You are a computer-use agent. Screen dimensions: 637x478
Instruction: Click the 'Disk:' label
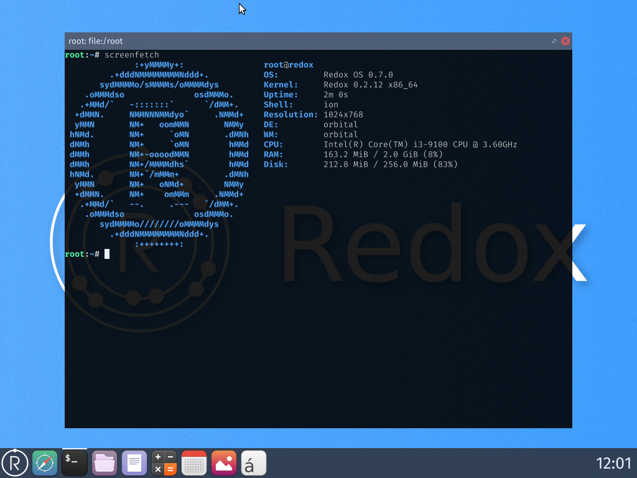[x=276, y=164]
